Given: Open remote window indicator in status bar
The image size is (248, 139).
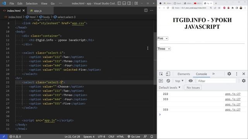Looking at the screenshot, I should click(x=3, y=137).
